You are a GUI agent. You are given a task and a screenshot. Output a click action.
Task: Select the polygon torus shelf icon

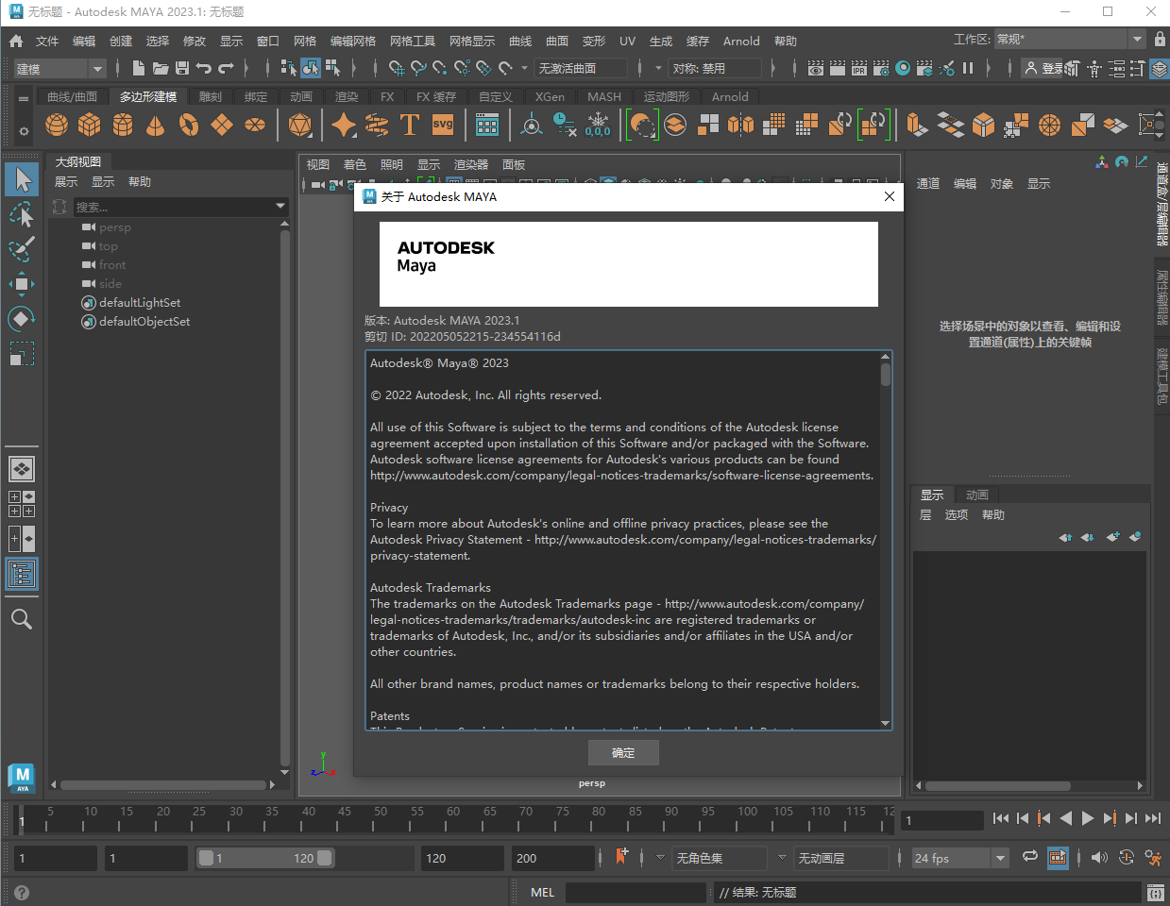point(188,124)
